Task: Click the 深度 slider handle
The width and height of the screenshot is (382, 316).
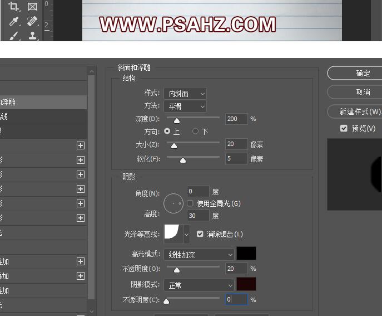Action: pos(177,120)
